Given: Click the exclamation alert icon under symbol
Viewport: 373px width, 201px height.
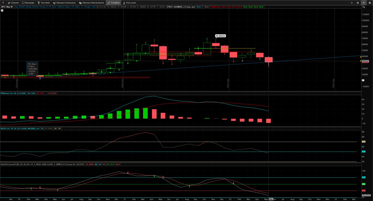Looking at the screenshot, I should click(2, 10).
